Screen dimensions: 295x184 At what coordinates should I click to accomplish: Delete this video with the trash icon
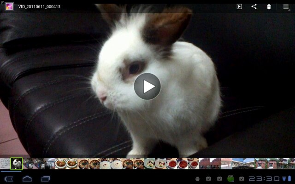click(269, 7)
